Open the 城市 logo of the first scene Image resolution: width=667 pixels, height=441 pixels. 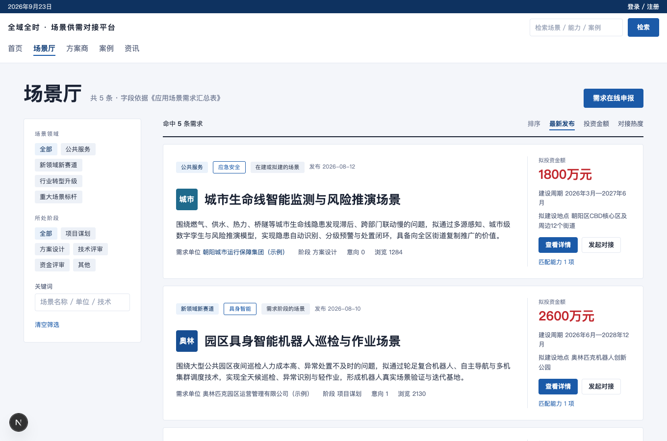187,199
